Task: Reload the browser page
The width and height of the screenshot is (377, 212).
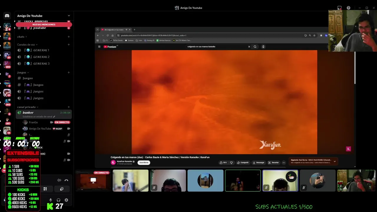Action: [108, 35]
